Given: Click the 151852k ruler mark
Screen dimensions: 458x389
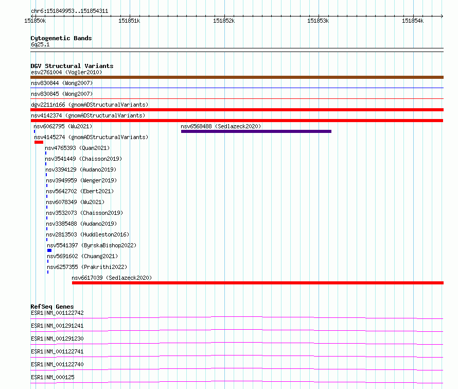Looking at the screenshot, I should point(224,21).
